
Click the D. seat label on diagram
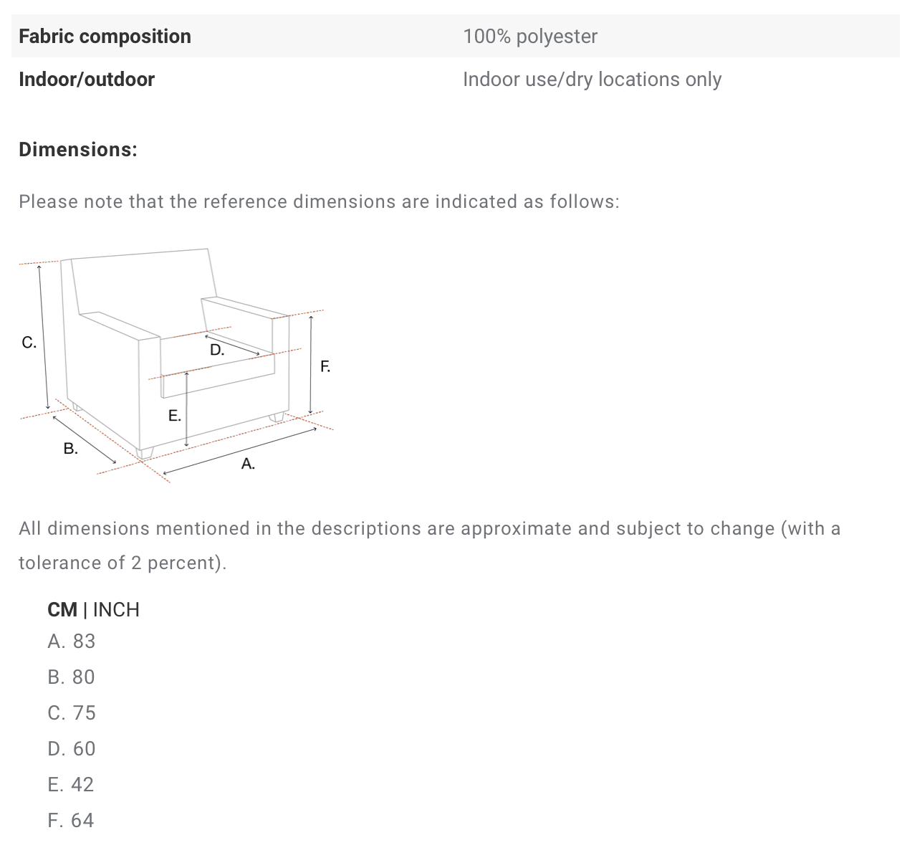pos(216,351)
